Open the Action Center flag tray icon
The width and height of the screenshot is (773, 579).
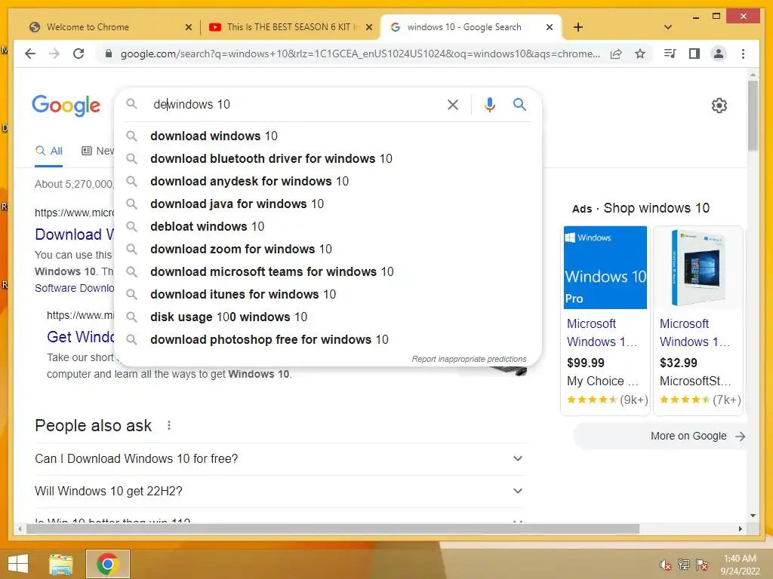point(702,565)
